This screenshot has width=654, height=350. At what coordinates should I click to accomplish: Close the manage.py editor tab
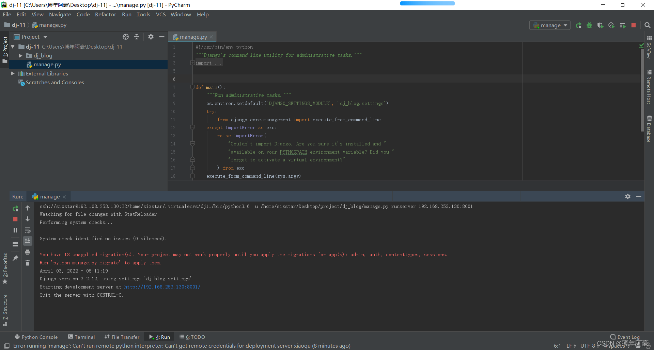[212, 37]
